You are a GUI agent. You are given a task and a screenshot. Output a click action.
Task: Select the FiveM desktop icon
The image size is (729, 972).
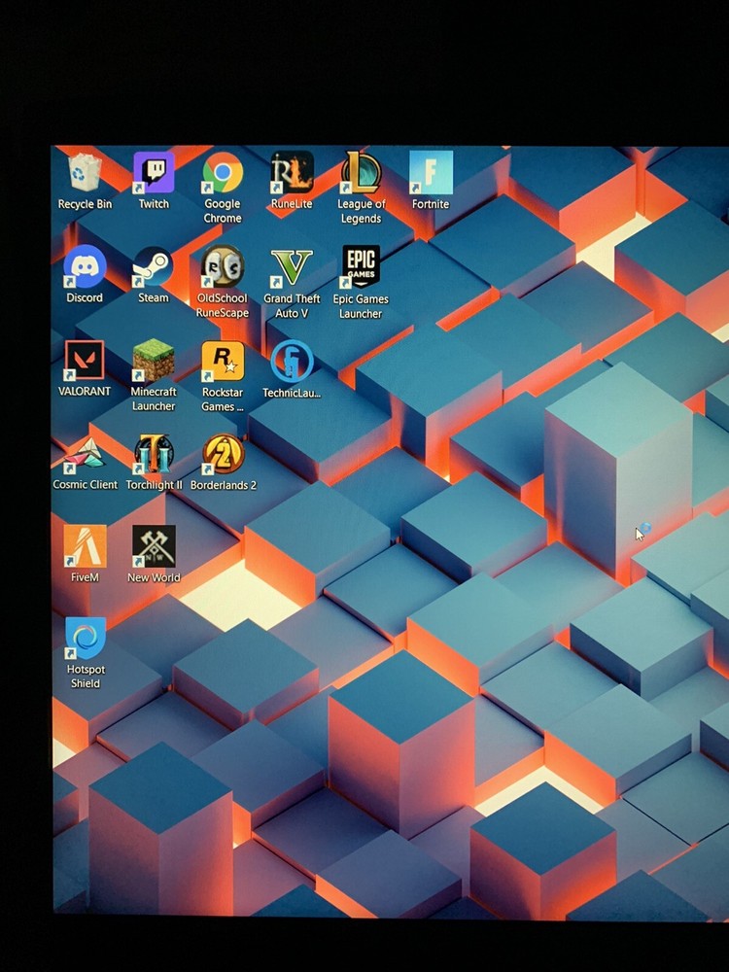85,546
